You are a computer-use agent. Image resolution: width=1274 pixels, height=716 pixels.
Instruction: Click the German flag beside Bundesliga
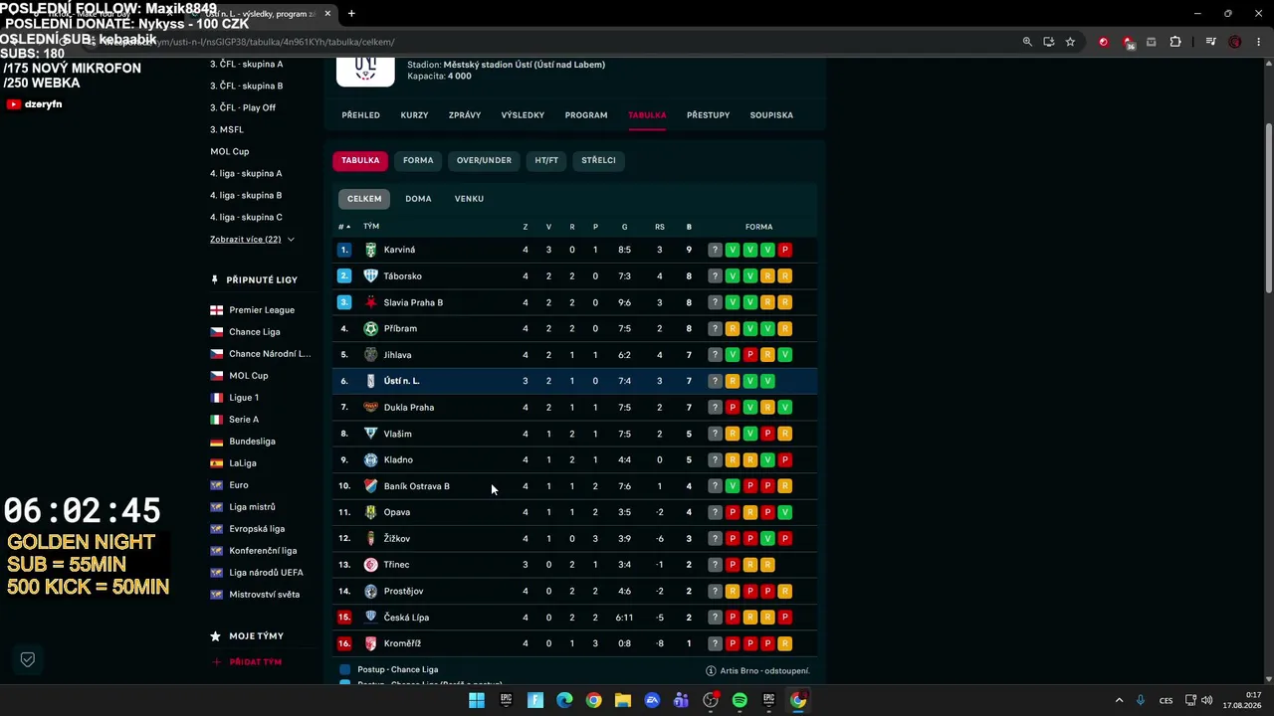[x=216, y=442]
